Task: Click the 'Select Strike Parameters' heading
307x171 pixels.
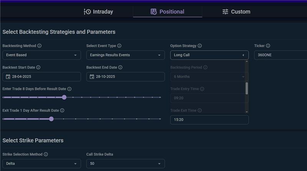Action: (x=33, y=140)
